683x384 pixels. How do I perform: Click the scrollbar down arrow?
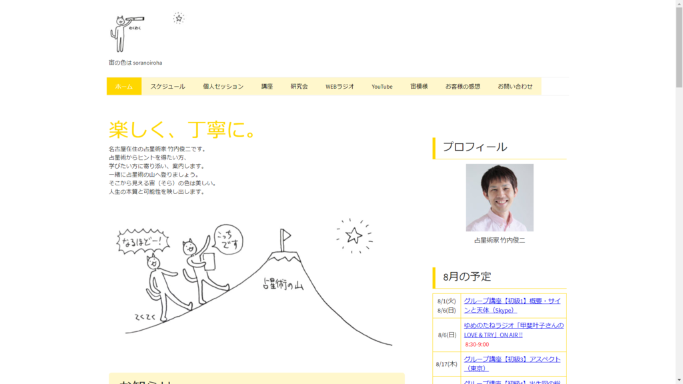click(679, 380)
